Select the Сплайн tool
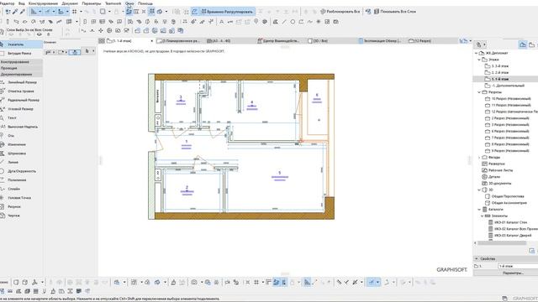Screen dimensions: 538x302 pos(20,189)
